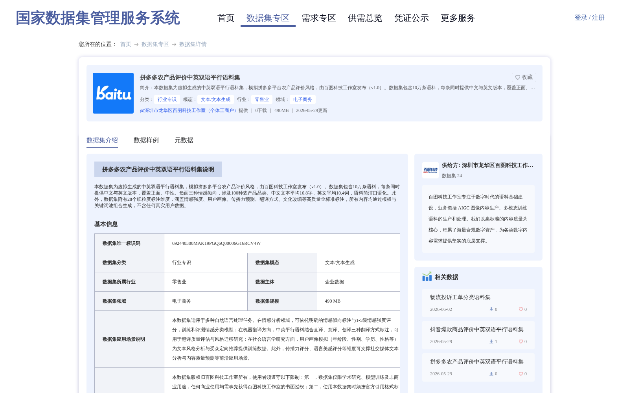
Task: Click download icon on related 拼多多农产品评价 card
Action: [x=491, y=374]
